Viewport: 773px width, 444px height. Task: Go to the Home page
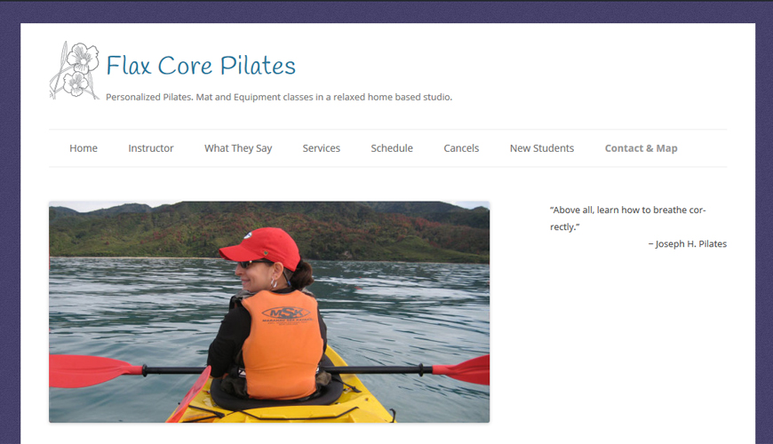click(84, 148)
